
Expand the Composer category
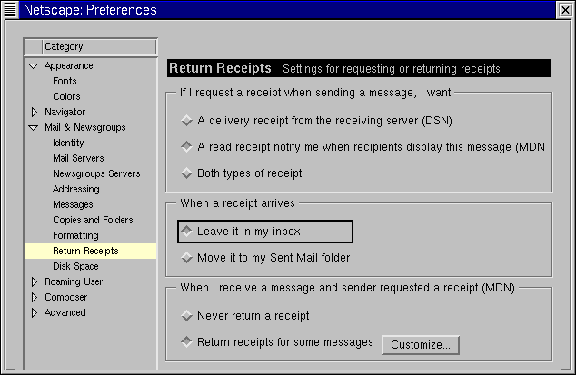pyautogui.click(x=34, y=297)
